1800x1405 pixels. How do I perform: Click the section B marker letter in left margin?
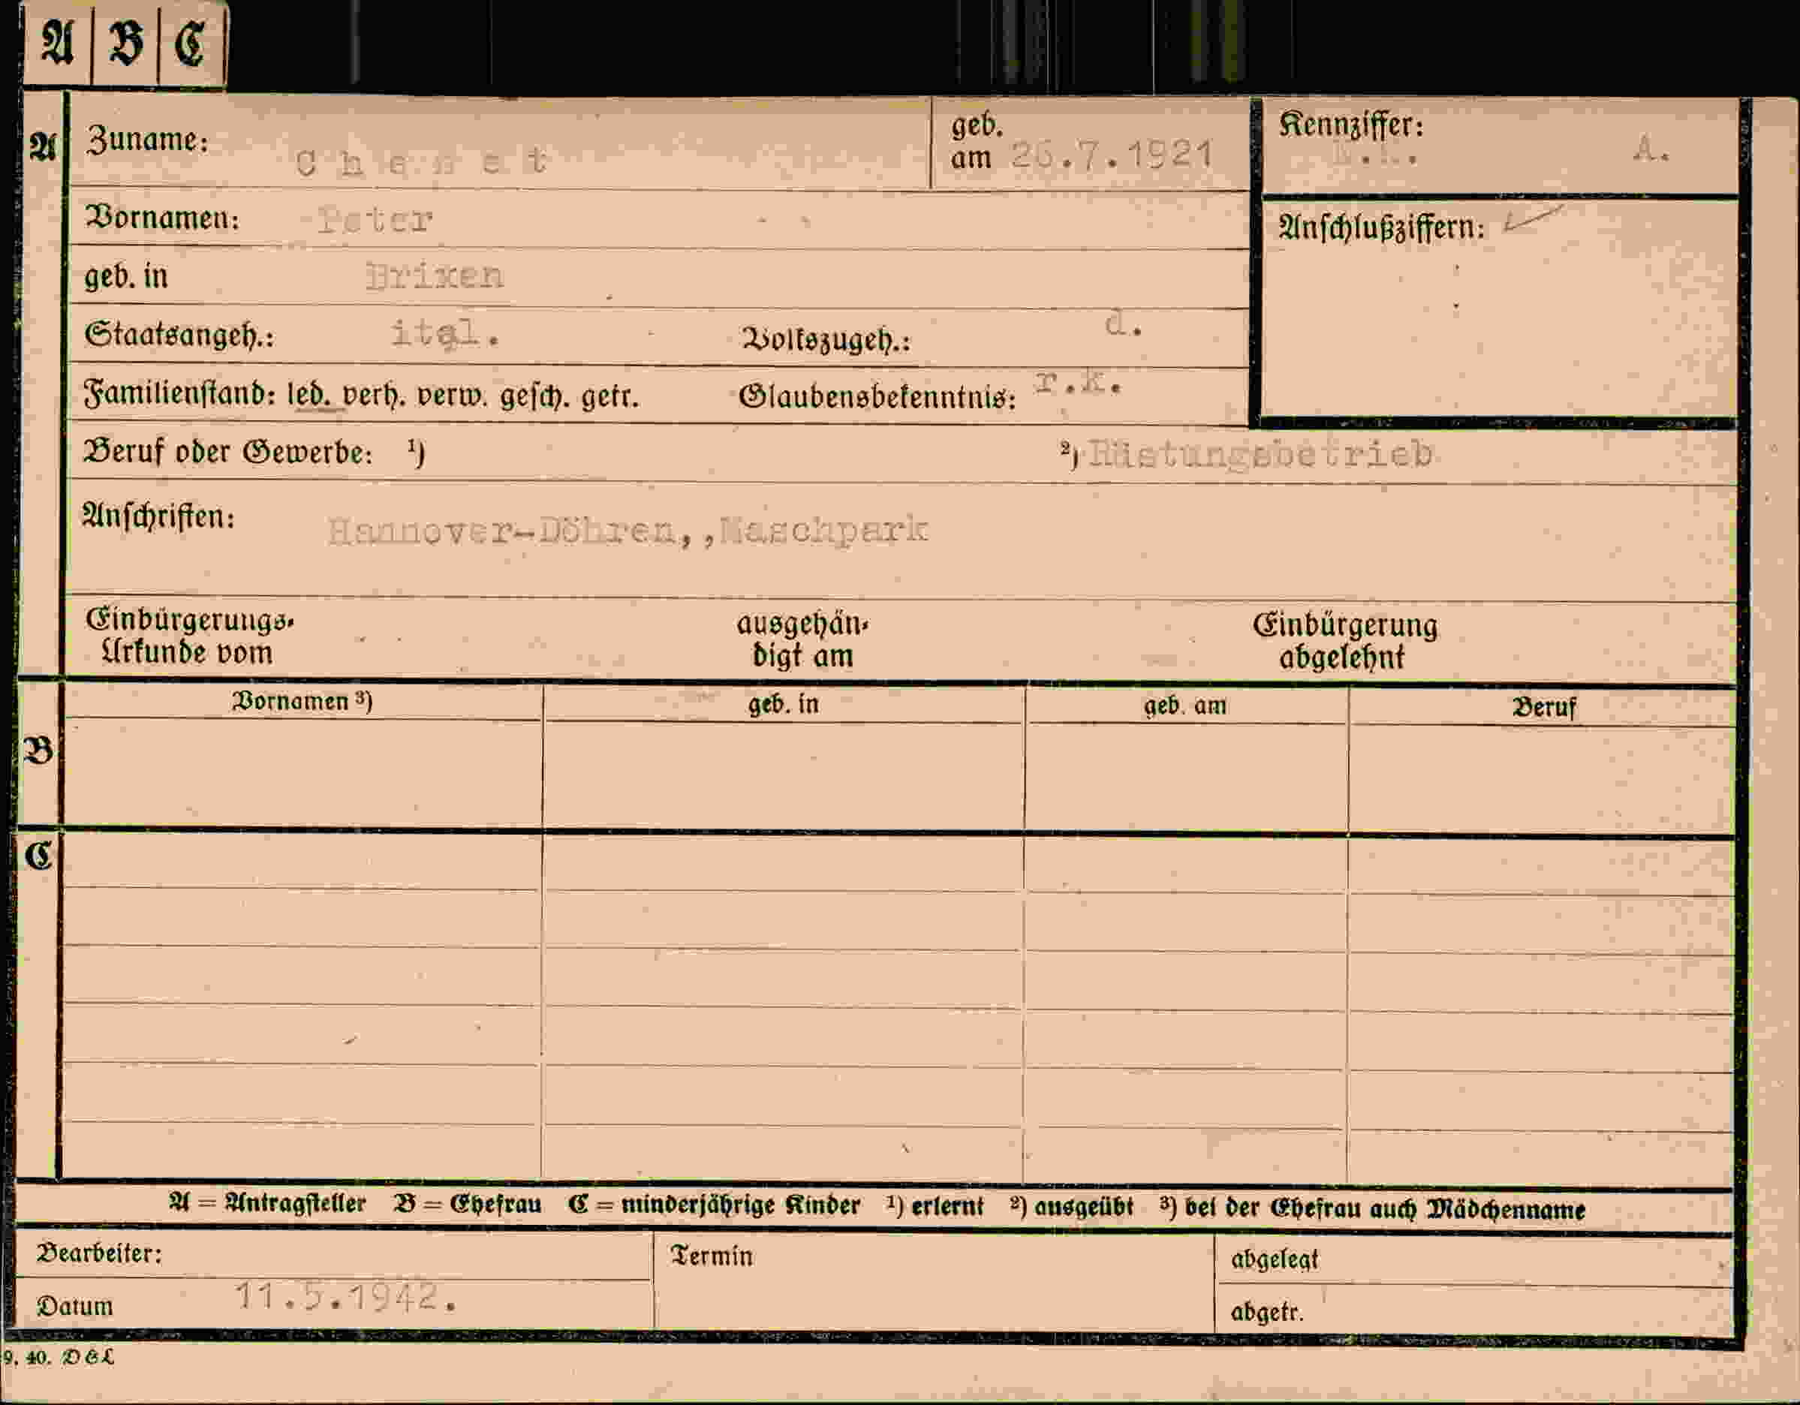click(x=39, y=751)
